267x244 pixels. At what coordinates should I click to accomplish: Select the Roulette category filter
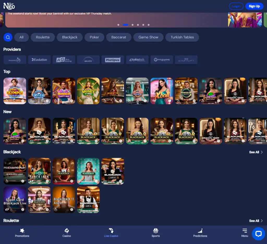point(43,37)
